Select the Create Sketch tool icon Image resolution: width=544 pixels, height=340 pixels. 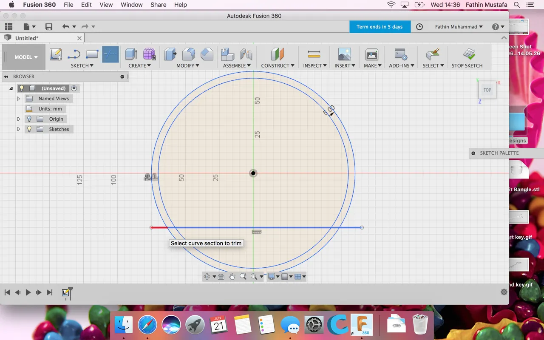point(56,54)
